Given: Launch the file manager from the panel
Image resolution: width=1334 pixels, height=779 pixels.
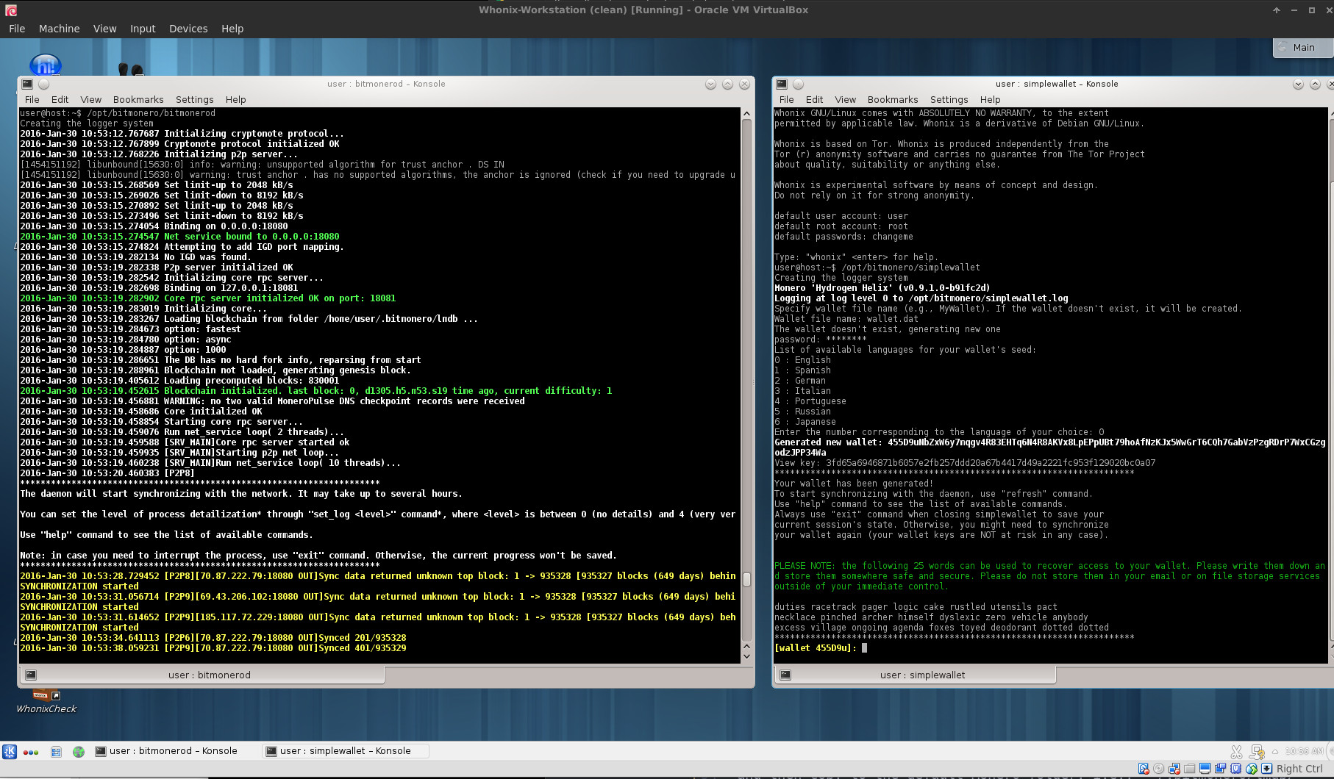Looking at the screenshot, I should [x=56, y=751].
